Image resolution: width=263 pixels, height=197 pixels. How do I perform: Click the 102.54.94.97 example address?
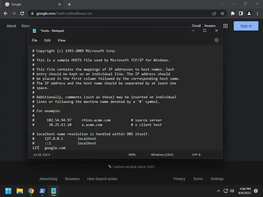pyautogui.click(x=59, y=120)
